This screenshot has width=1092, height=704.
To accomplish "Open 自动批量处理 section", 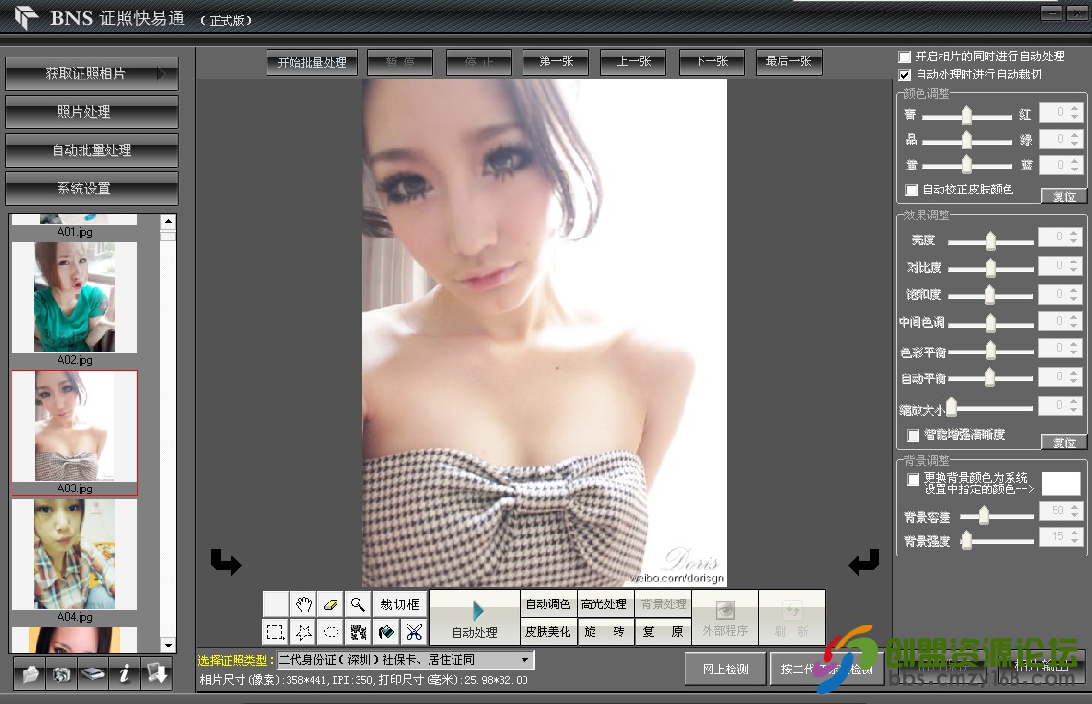I will 92,150.
